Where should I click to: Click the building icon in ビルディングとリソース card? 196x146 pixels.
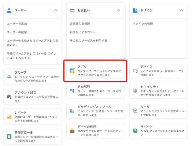pyautogui.click(x=72, y=111)
